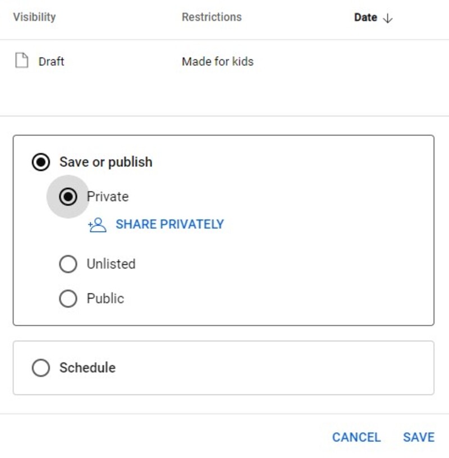Click the Draft visibility status text
This screenshot has width=449, height=458.
(51, 62)
